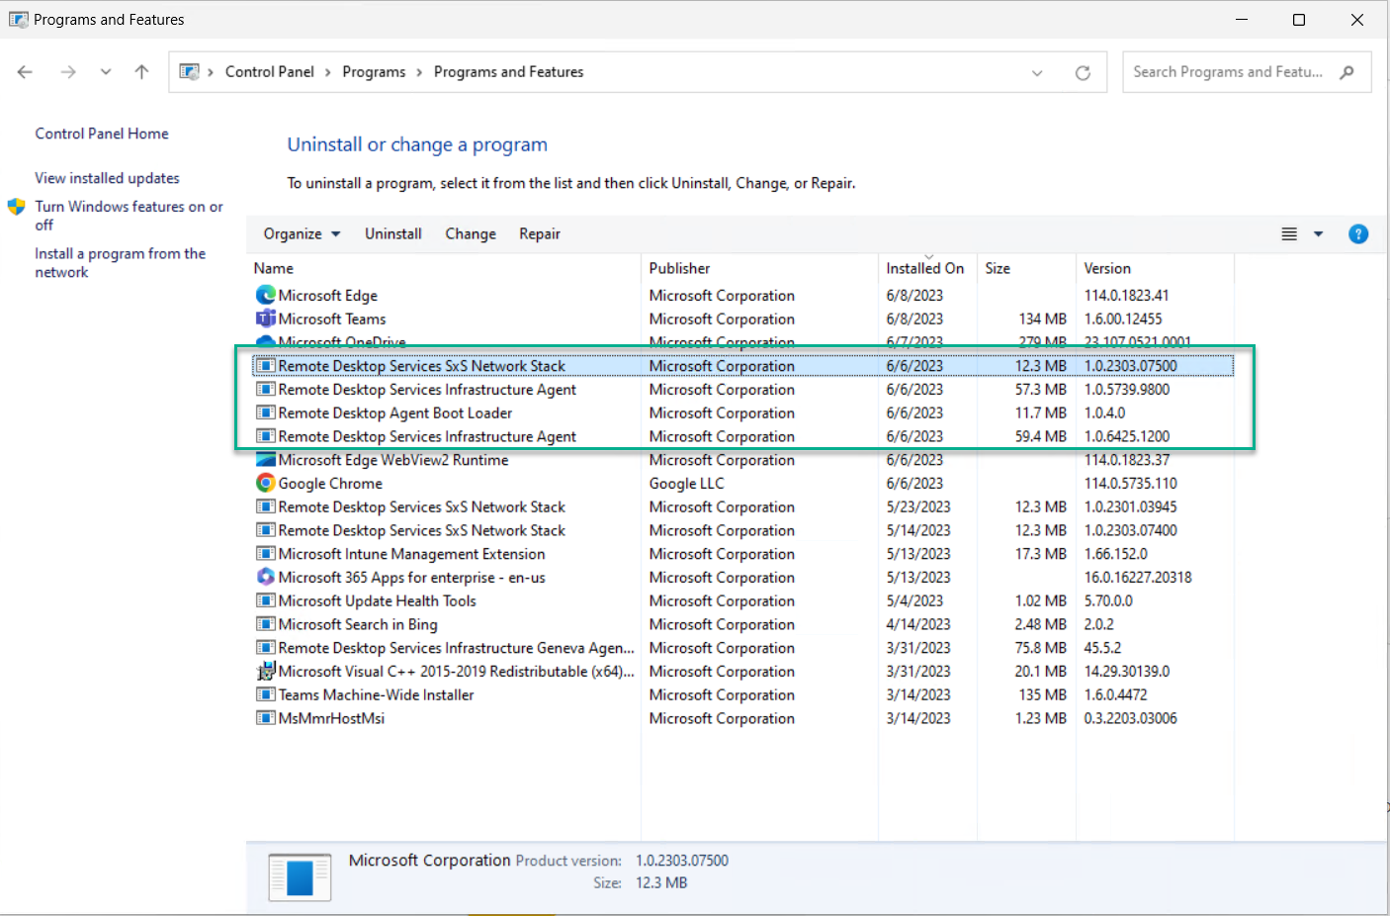The image size is (1390, 916).
Task: Click the Microsoft Teams icon in list
Action: pos(265,319)
